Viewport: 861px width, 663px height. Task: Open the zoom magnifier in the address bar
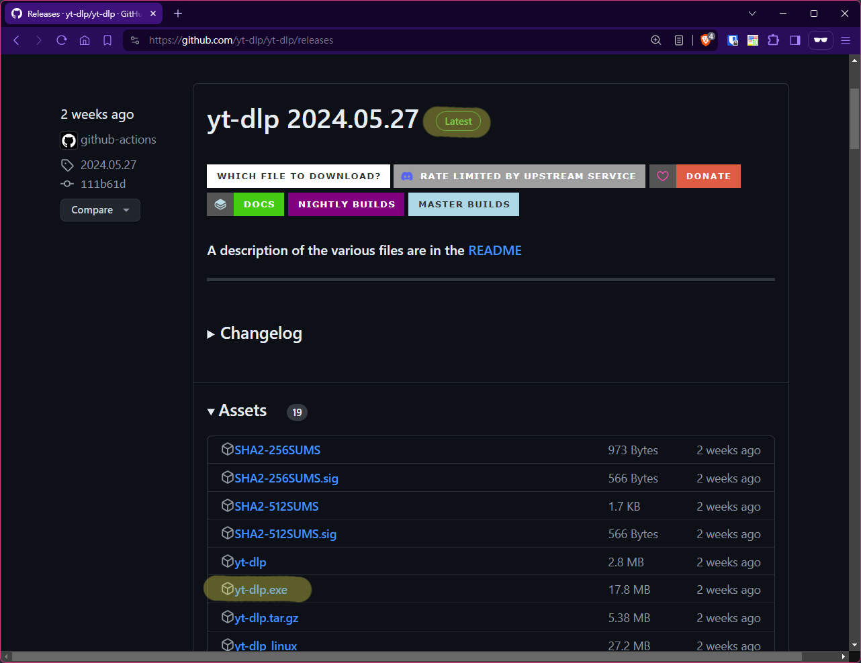point(655,40)
